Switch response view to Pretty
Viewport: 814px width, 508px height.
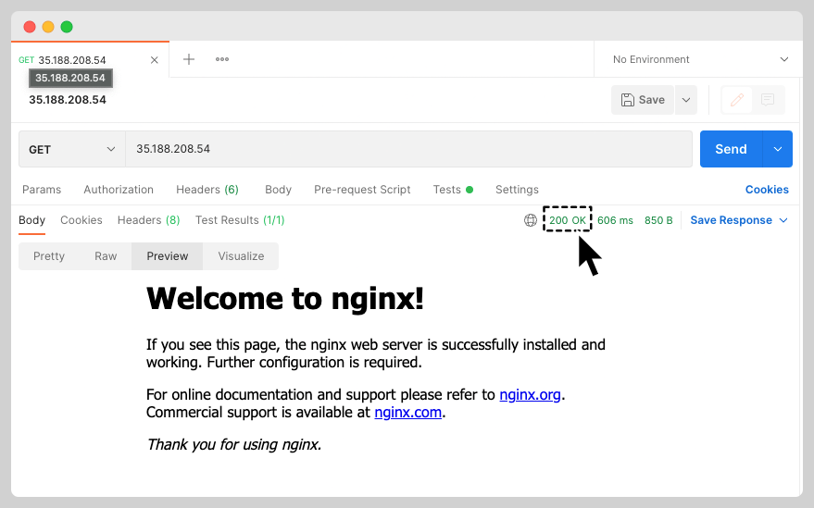click(49, 255)
